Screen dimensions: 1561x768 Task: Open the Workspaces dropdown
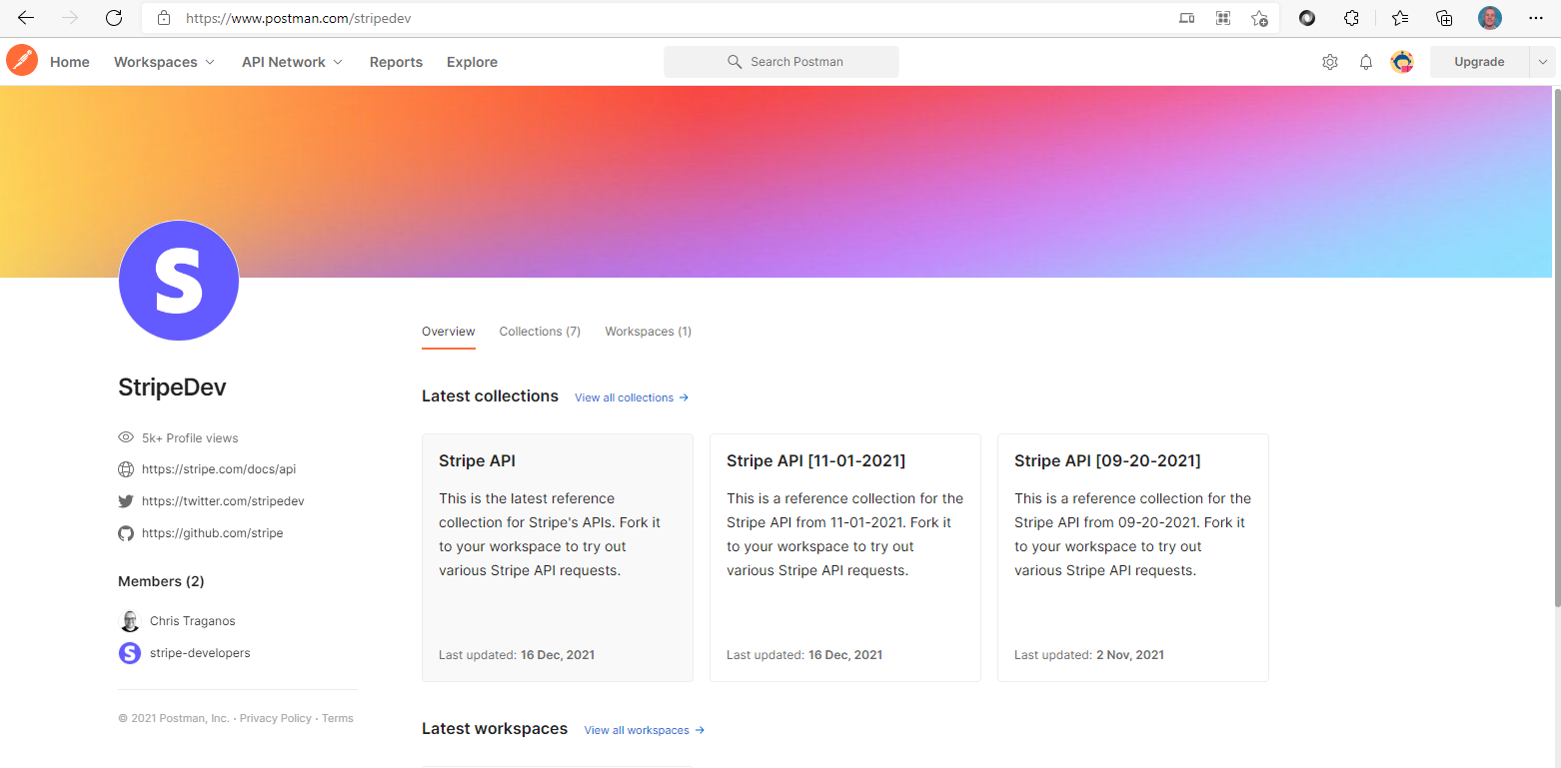click(164, 61)
